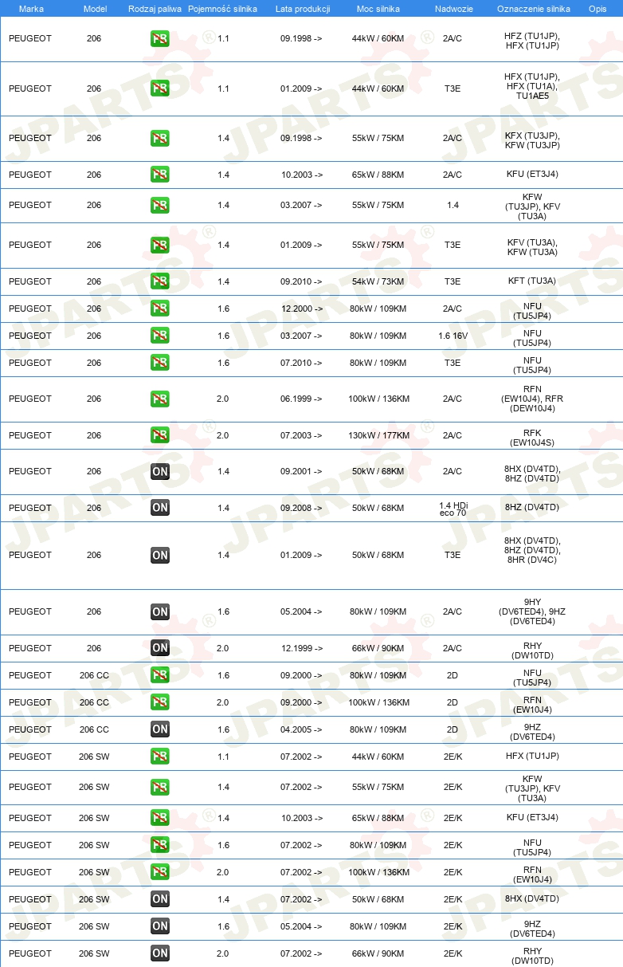Viewport: 623px width, 967px height.
Task: Click the 09.2001 -> production date
Action: (x=302, y=472)
